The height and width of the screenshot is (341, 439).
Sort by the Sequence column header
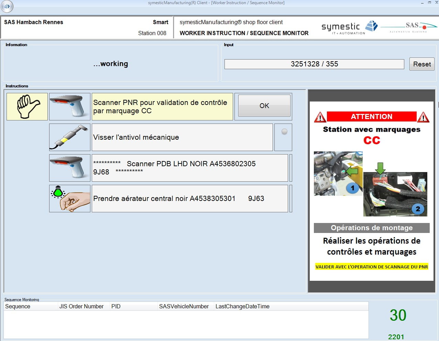pyautogui.click(x=18, y=306)
